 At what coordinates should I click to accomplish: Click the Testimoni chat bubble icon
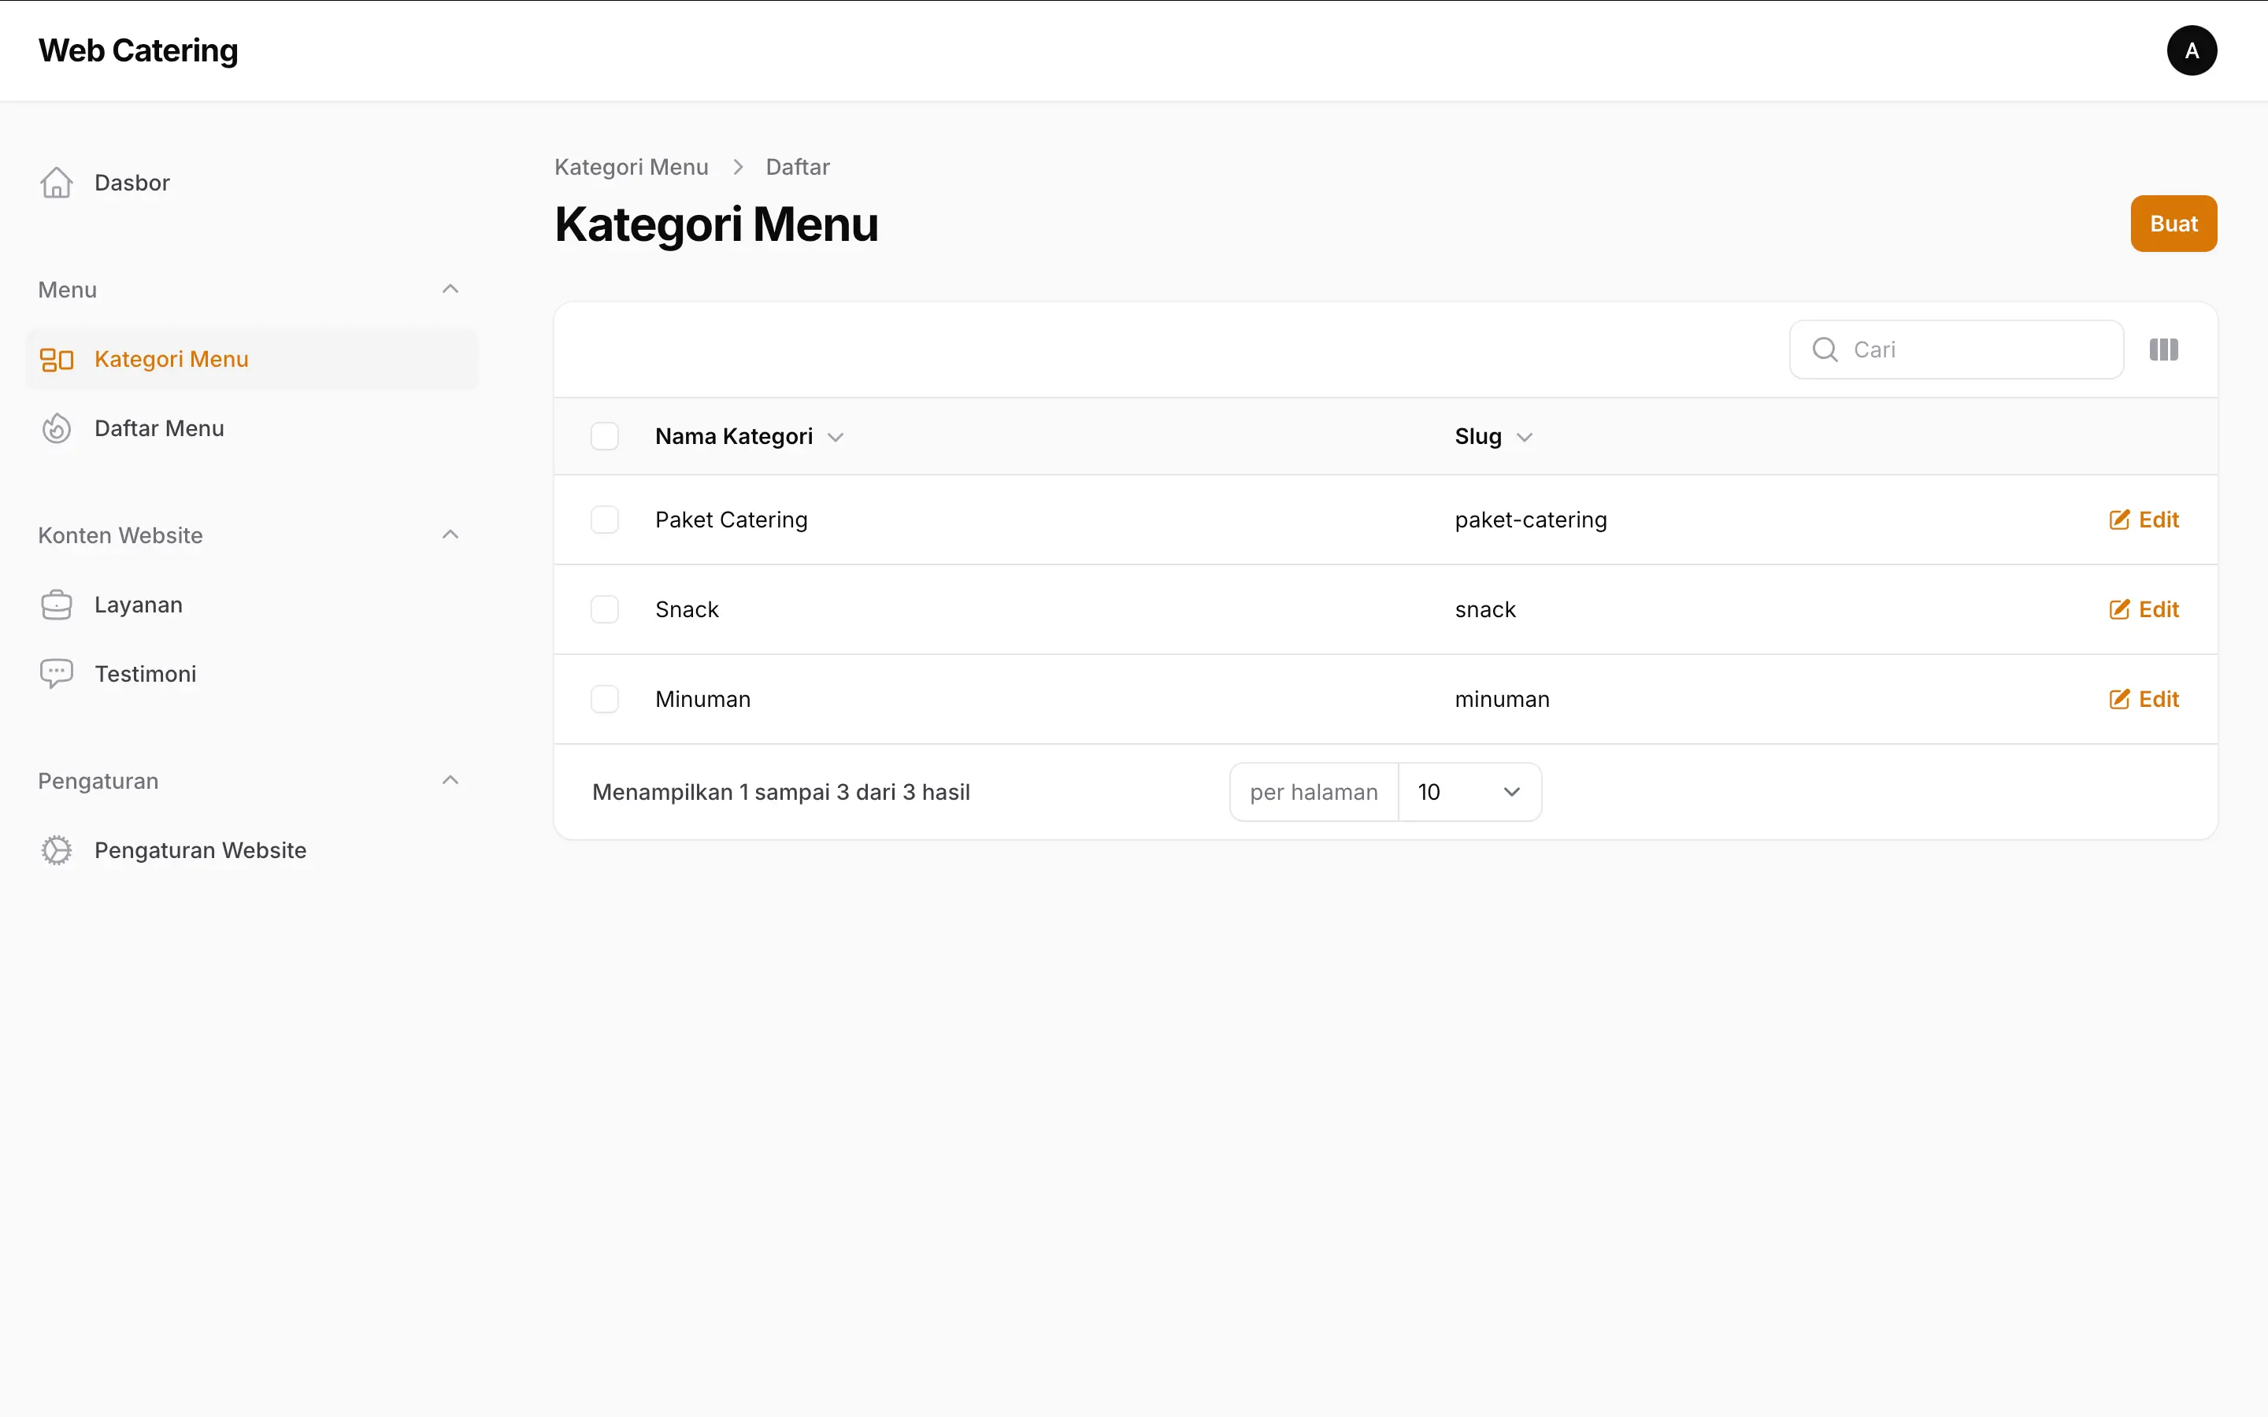tap(56, 674)
